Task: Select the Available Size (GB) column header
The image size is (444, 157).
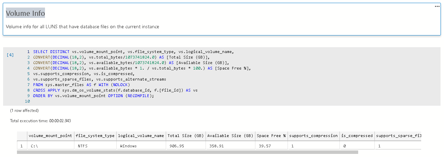Action: click(230, 136)
